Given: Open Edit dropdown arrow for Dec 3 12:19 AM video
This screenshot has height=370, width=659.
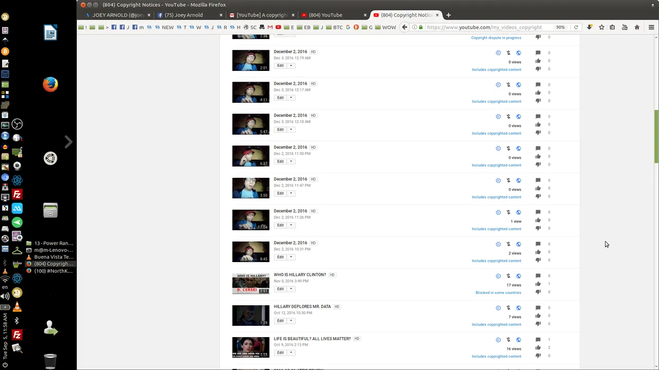Looking at the screenshot, I should pos(291,66).
